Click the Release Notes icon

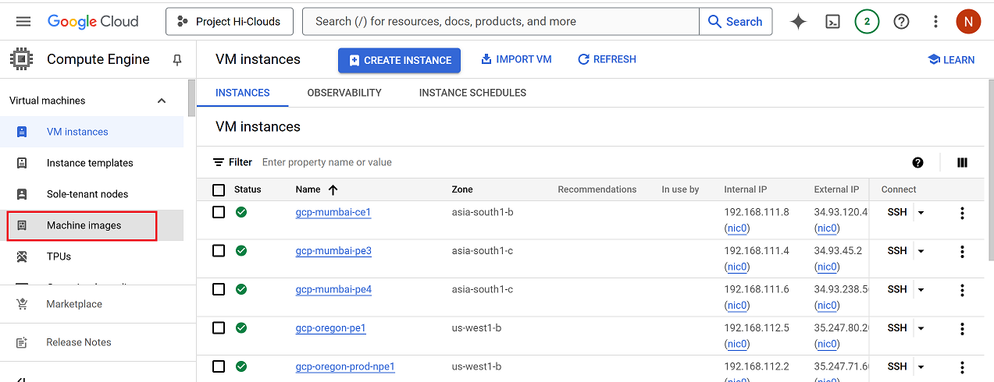pos(22,342)
